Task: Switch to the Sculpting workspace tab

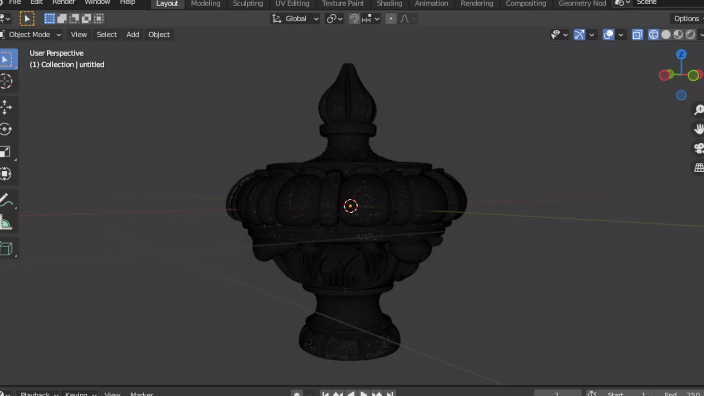Action: coord(248,4)
